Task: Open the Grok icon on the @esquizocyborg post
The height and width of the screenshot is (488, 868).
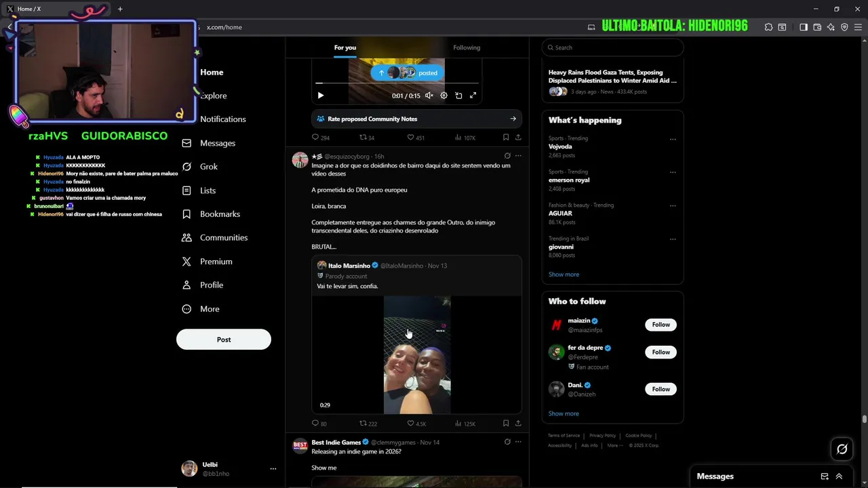Action: pos(507,156)
